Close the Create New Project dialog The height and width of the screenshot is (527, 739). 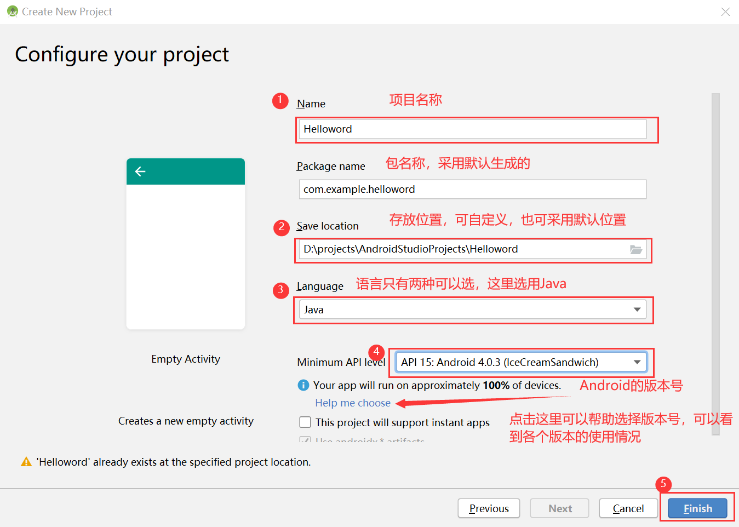(x=725, y=12)
